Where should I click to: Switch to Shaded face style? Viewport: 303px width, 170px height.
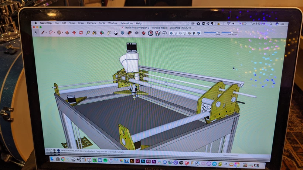point(189,33)
